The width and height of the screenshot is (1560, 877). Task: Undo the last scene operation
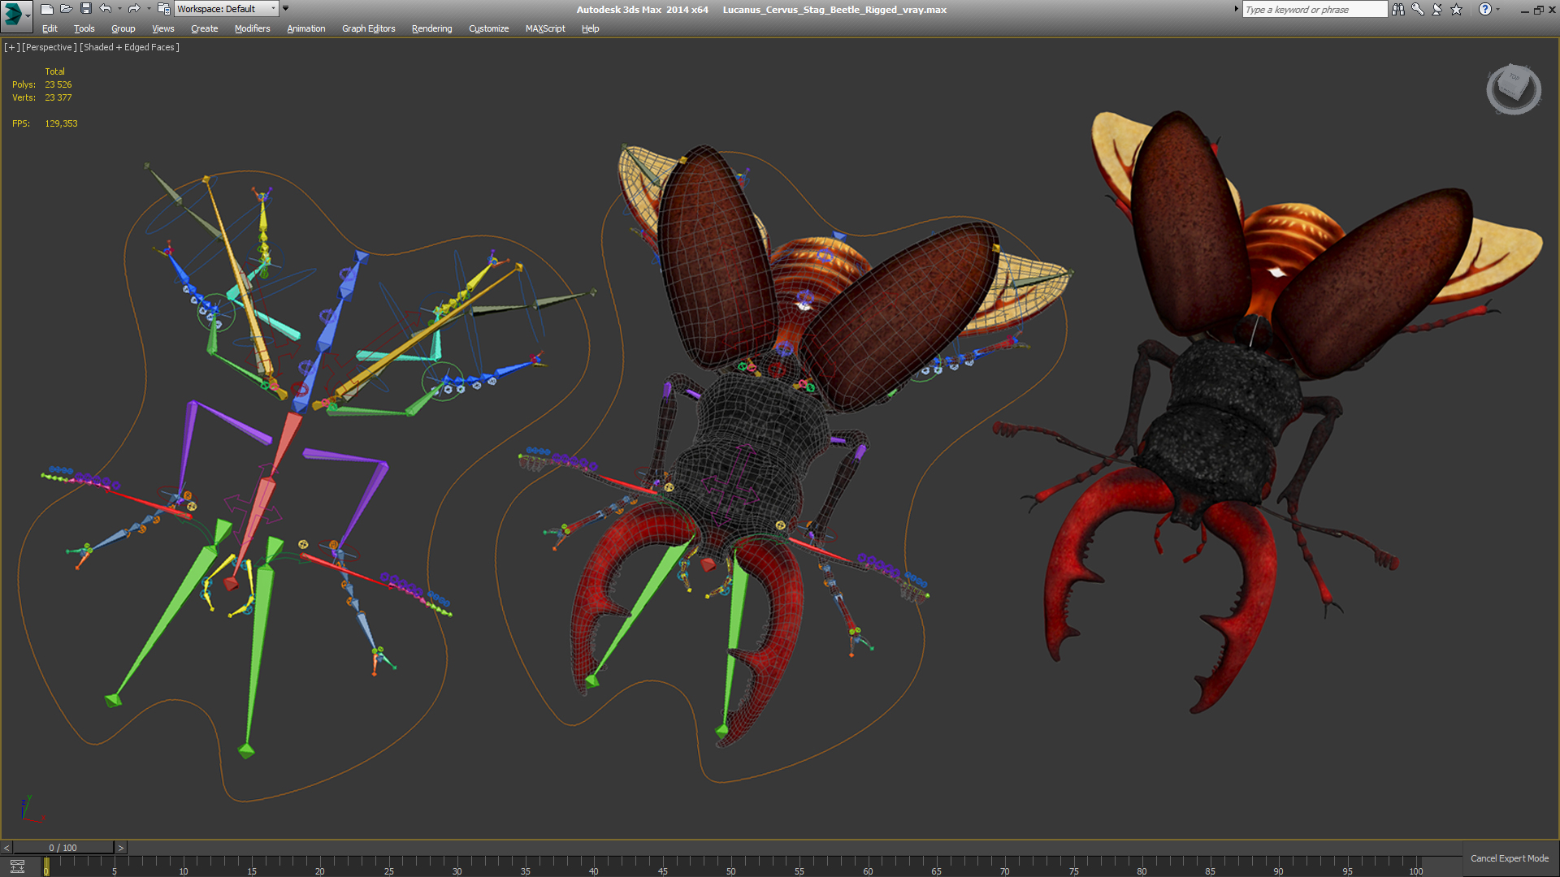click(106, 9)
